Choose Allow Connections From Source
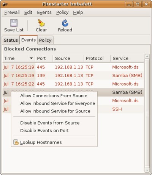The image size is (152, 175). coord(54,95)
